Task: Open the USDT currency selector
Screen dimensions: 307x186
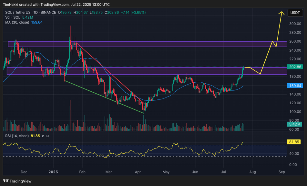Action: coord(295,13)
